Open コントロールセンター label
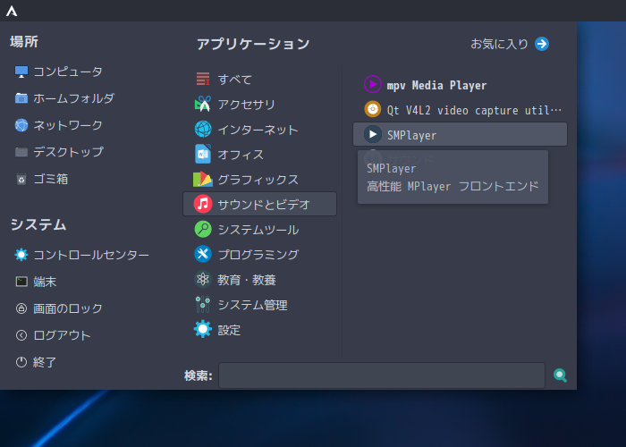Viewport: 626px width, 447px height. click(91, 255)
